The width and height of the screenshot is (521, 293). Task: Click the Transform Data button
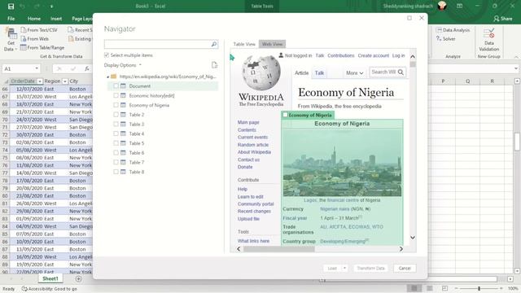point(370,268)
